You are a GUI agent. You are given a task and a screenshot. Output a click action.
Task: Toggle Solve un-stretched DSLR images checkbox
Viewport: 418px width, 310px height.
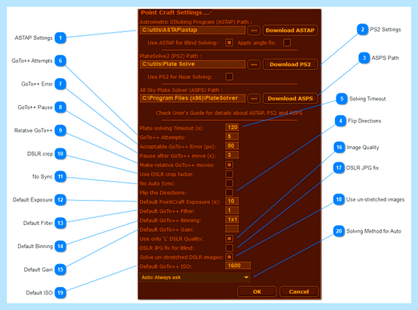(x=229, y=257)
